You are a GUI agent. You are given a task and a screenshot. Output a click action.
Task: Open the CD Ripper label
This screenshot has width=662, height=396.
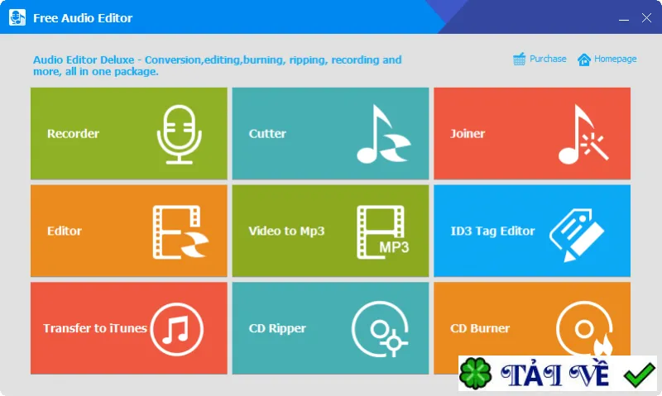click(x=277, y=328)
